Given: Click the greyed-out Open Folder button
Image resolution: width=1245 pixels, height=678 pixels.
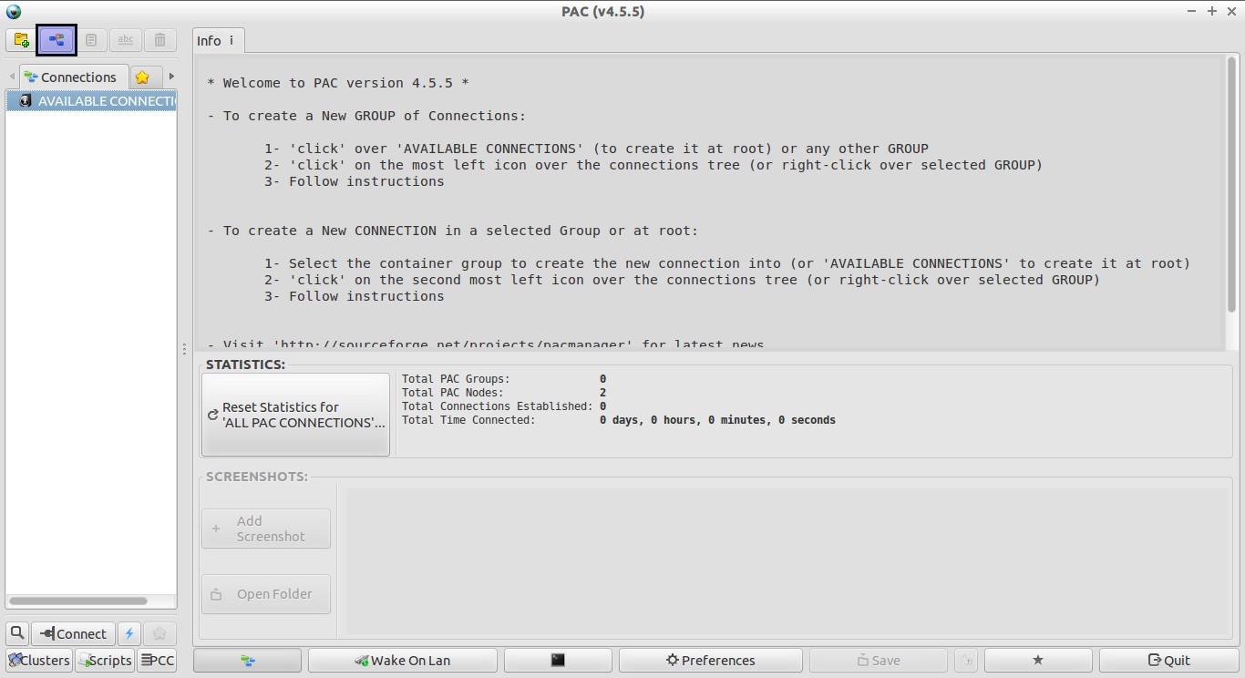Looking at the screenshot, I should (266, 594).
